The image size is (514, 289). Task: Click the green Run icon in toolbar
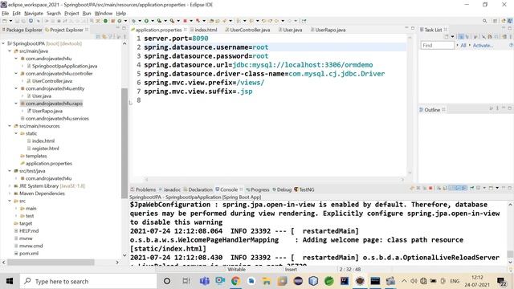(146, 21)
